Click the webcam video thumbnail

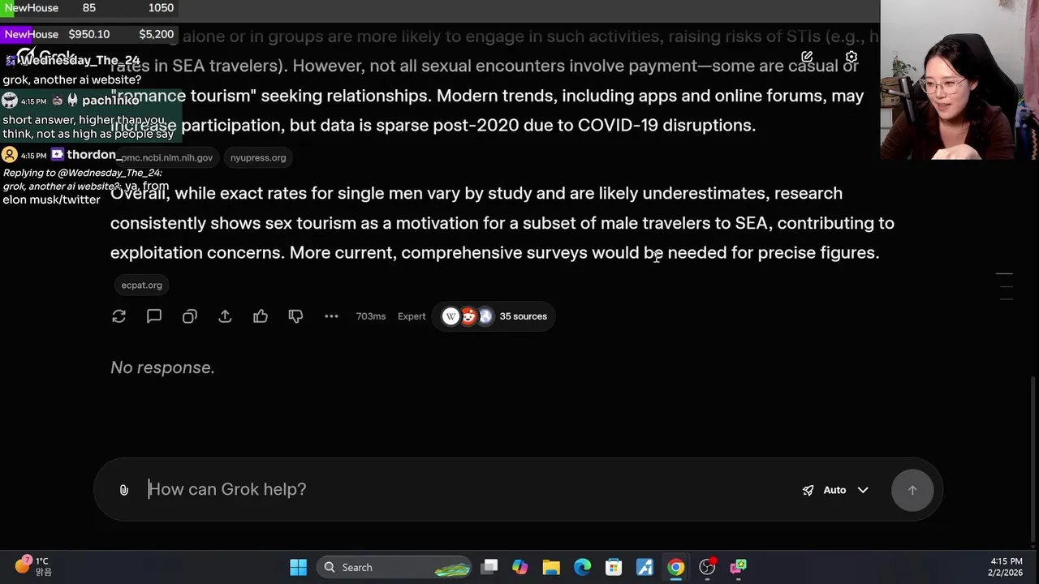[959, 79]
